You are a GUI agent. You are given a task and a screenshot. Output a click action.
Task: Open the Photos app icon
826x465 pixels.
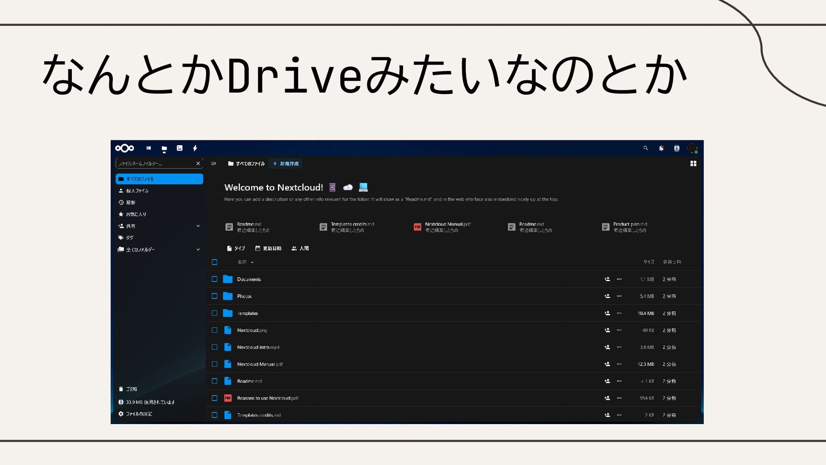click(x=179, y=148)
